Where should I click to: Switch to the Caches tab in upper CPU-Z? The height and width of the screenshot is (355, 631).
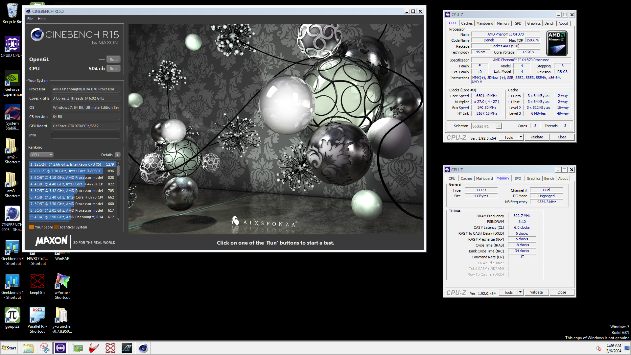coord(467,23)
